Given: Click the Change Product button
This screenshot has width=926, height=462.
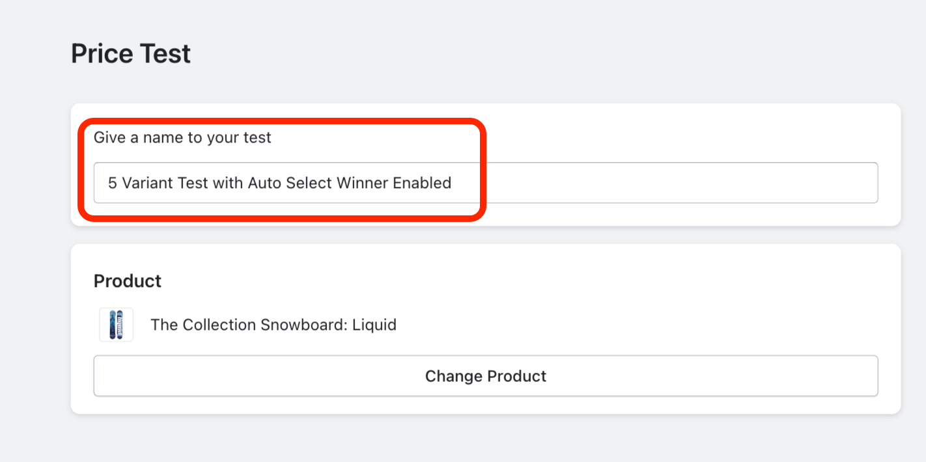Looking at the screenshot, I should click(485, 376).
